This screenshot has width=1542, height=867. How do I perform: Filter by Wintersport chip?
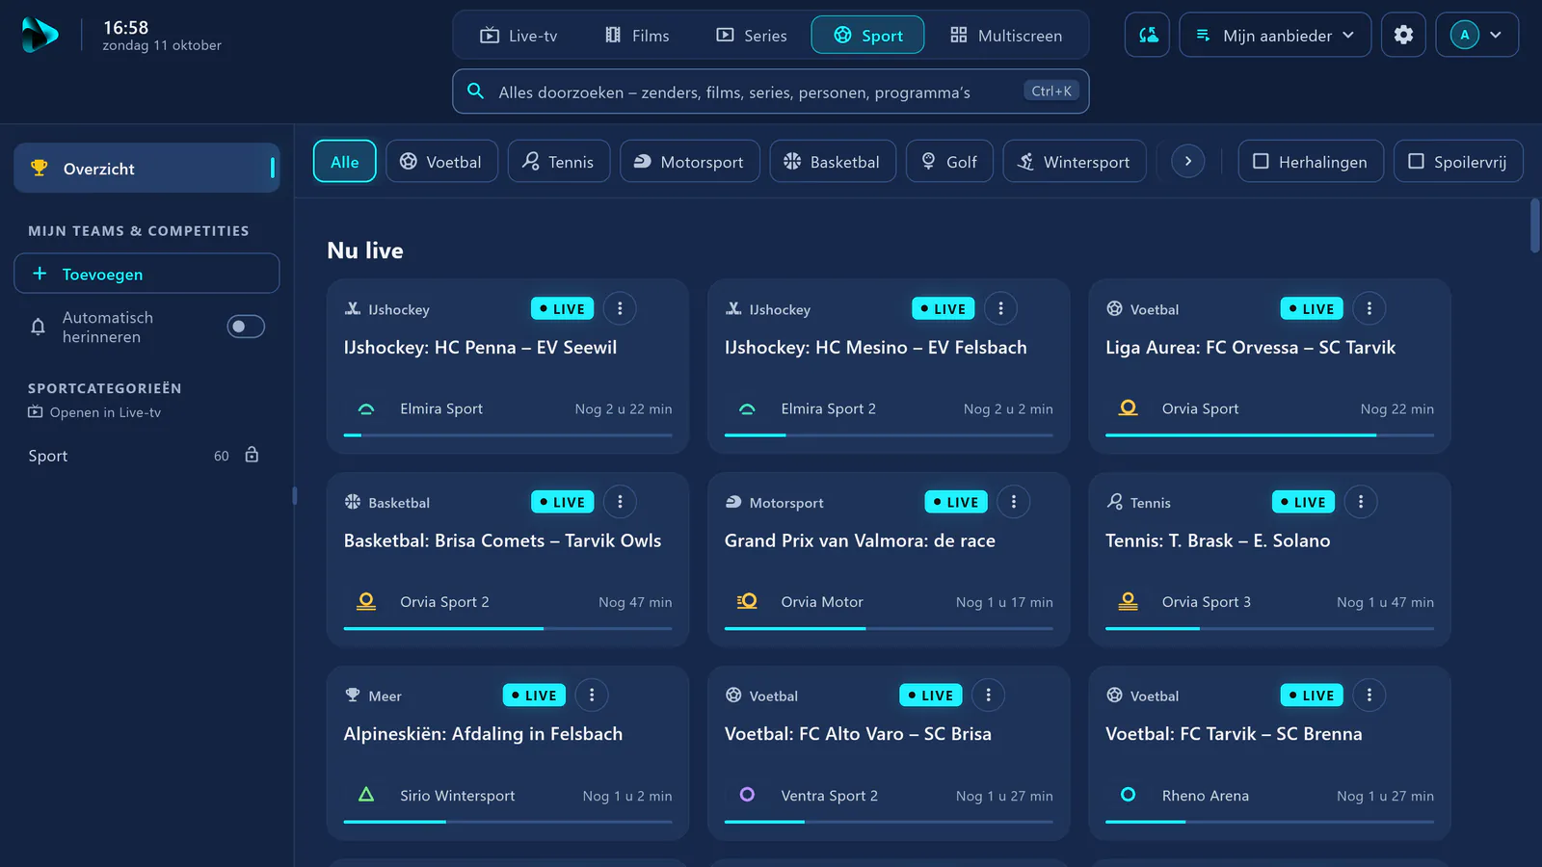point(1075,162)
